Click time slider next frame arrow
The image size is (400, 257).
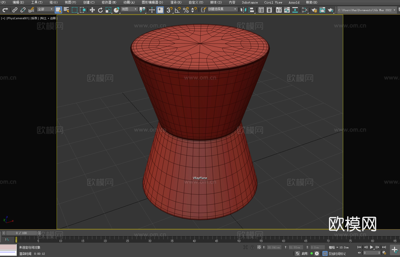point(39,233)
